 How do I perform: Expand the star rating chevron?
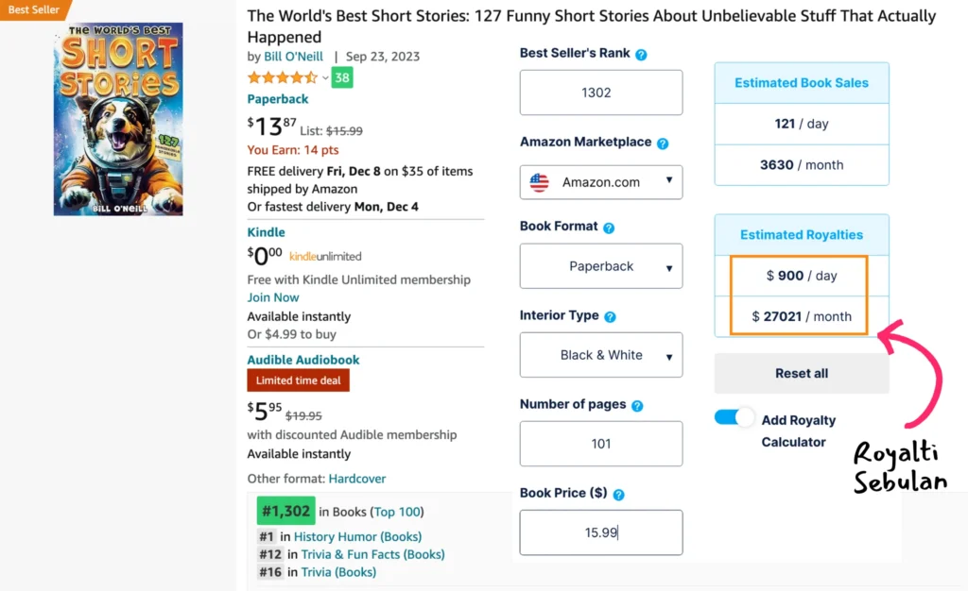[325, 78]
